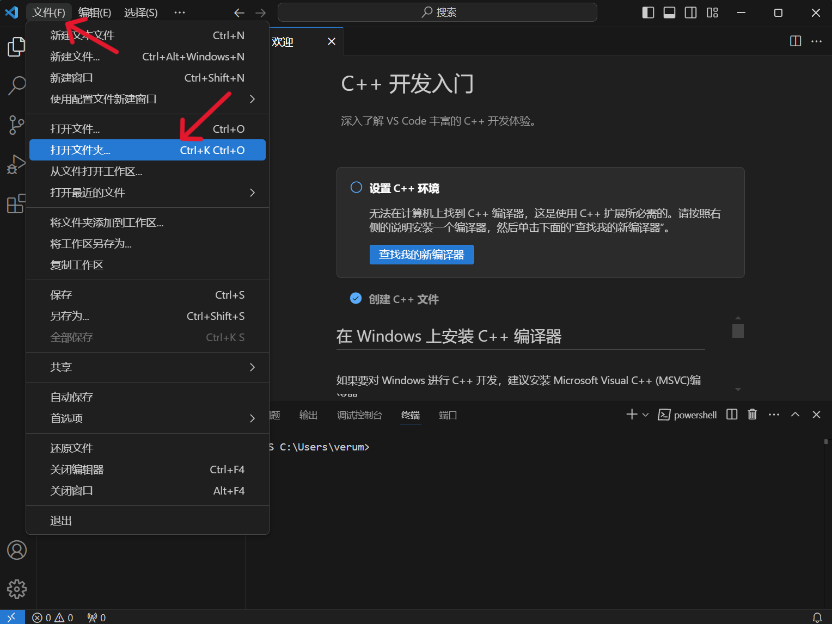Viewport: 832px width, 624px height.
Task: Toggle panel layout icon in title bar
Action: point(669,13)
